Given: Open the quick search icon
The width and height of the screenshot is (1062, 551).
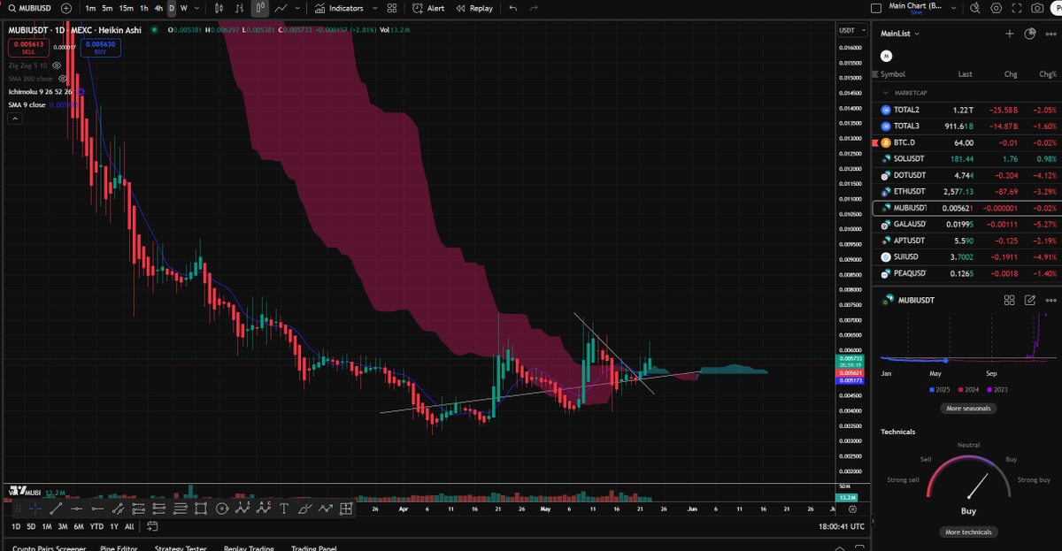Looking at the screenshot, I should pos(974,8).
